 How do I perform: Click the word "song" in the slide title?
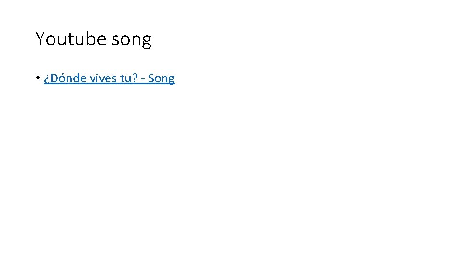(x=131, y=40)
